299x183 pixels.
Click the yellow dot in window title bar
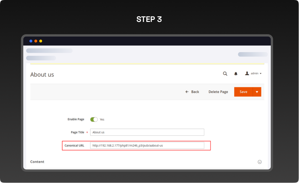[x=41, y=41]
